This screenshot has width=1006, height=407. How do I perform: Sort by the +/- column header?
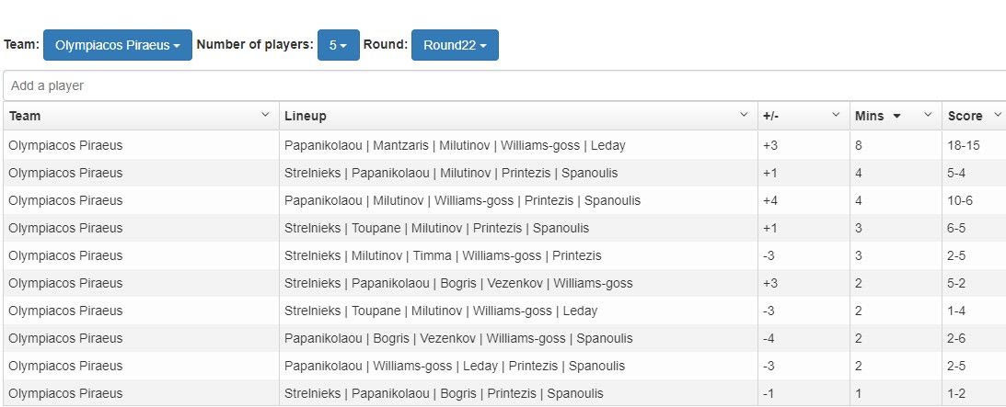[770, 116]
